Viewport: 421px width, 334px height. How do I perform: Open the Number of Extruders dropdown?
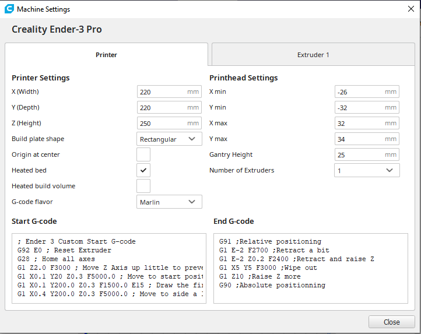pos(367,170)
